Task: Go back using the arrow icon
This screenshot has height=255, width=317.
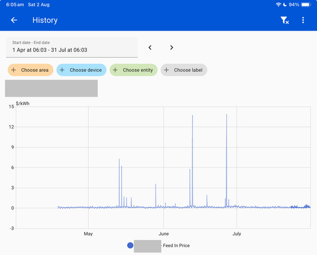Action: pyautogui.click(x=14, y=20)
